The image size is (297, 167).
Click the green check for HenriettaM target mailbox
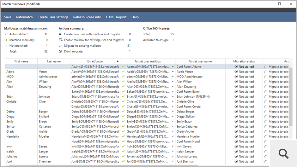[124, 136]
